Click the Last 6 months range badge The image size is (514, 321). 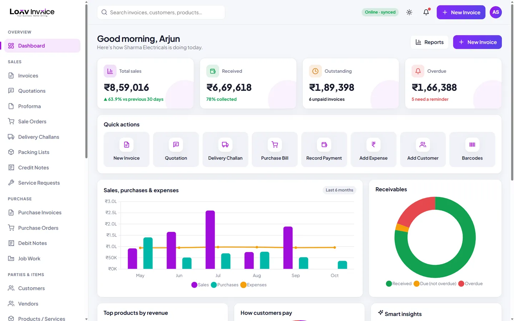(339, 190)
